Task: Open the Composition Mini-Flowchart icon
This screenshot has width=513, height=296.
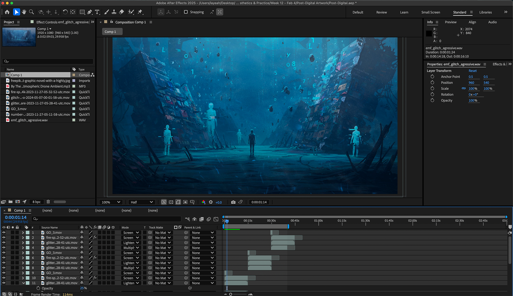Action: (187, 219)
